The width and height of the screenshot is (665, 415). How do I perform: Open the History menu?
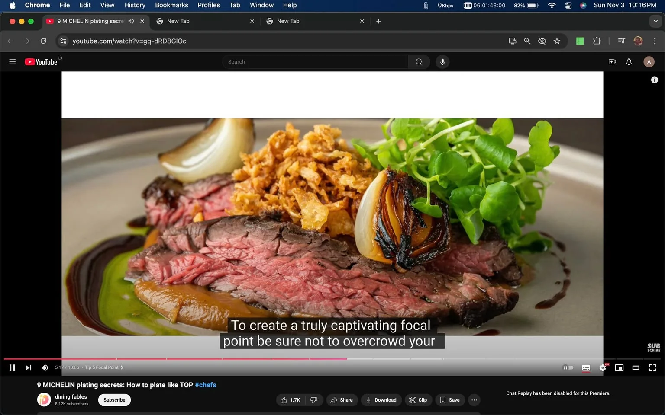135,5
